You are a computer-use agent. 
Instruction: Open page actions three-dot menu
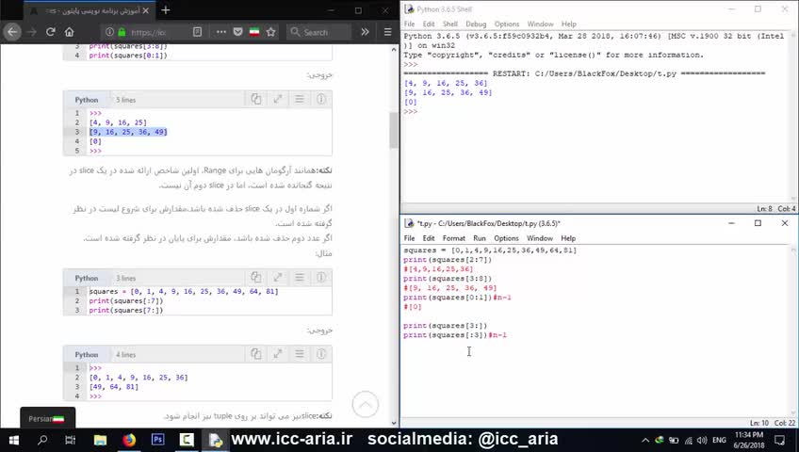click(221, 32)
